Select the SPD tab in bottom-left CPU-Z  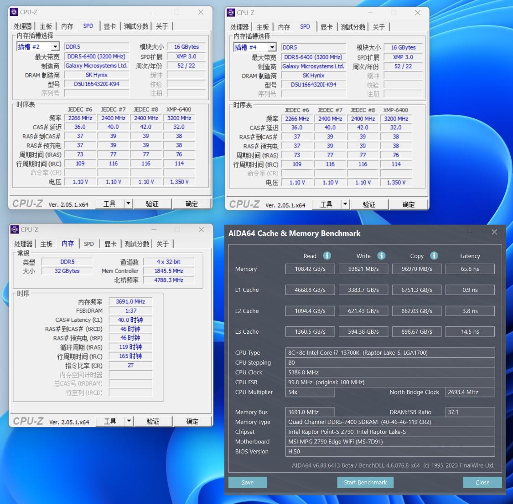[x=89, y=244]
